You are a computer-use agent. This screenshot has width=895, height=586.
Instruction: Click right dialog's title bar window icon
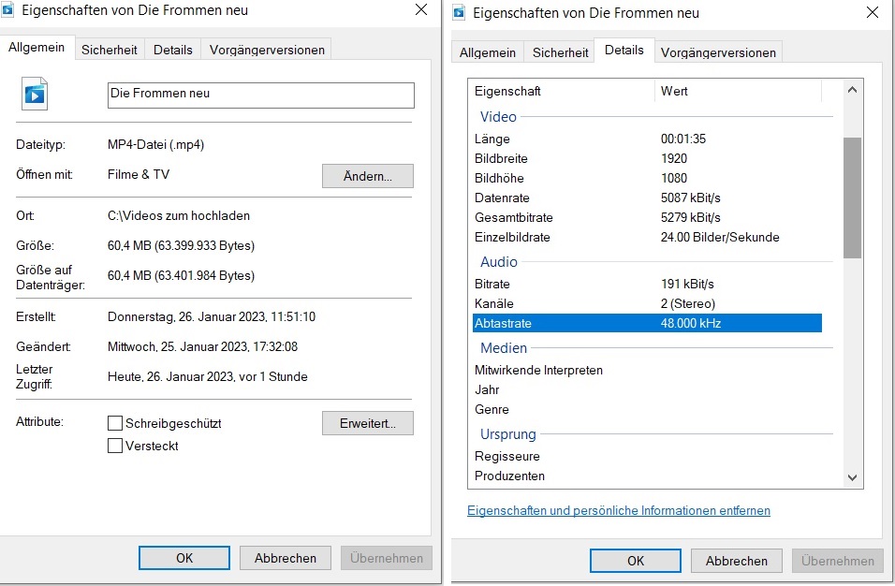(459, 12)
